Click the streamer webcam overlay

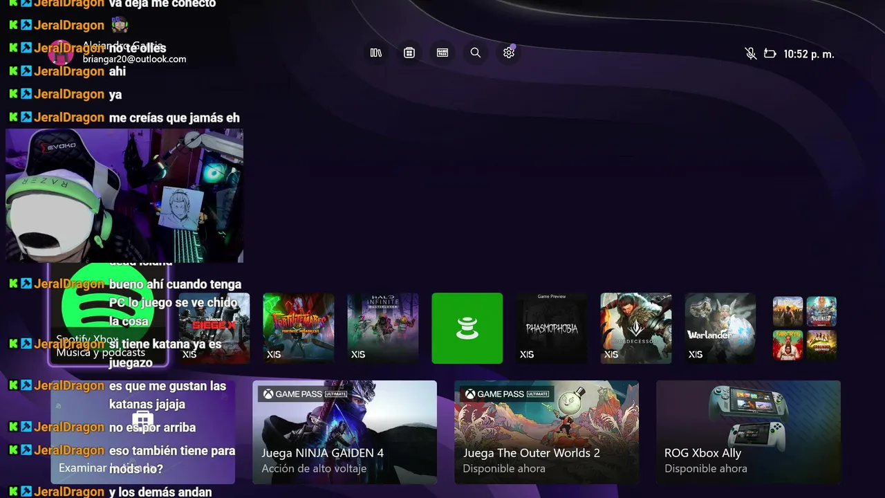pos(124,196)
